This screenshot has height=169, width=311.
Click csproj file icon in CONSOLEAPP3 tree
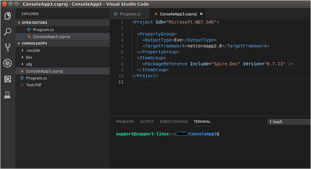(x=22, y=71)
